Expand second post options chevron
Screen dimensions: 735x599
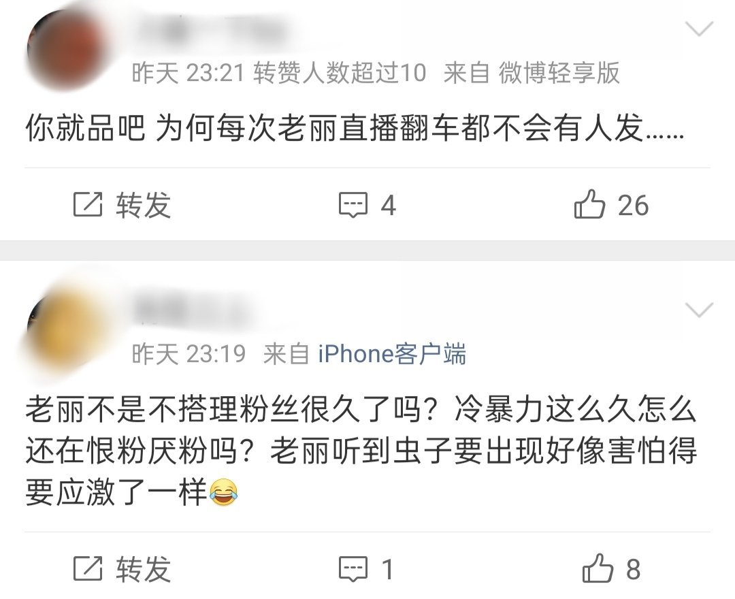point(699,310)
